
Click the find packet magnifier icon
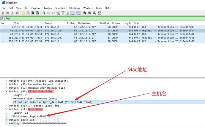[44, 13]
